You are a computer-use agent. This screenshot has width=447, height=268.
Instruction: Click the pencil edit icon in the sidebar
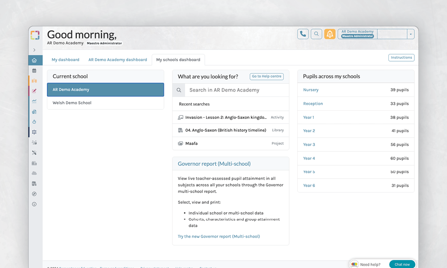coord(34,91)
